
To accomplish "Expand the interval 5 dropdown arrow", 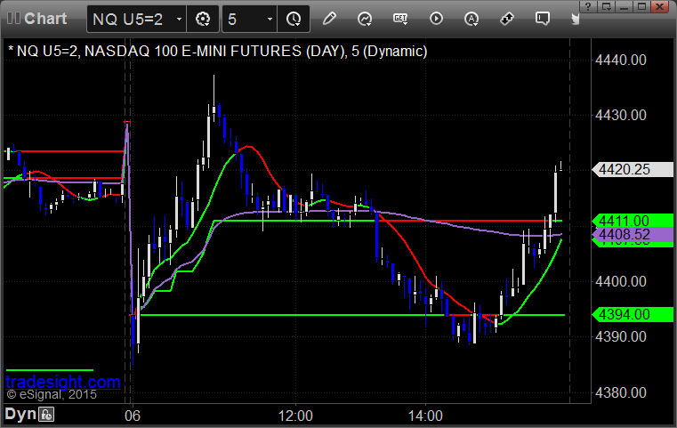I will (x=270, y=19).
